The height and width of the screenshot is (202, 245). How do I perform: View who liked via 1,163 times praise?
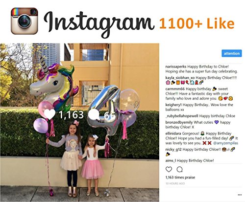180,178
